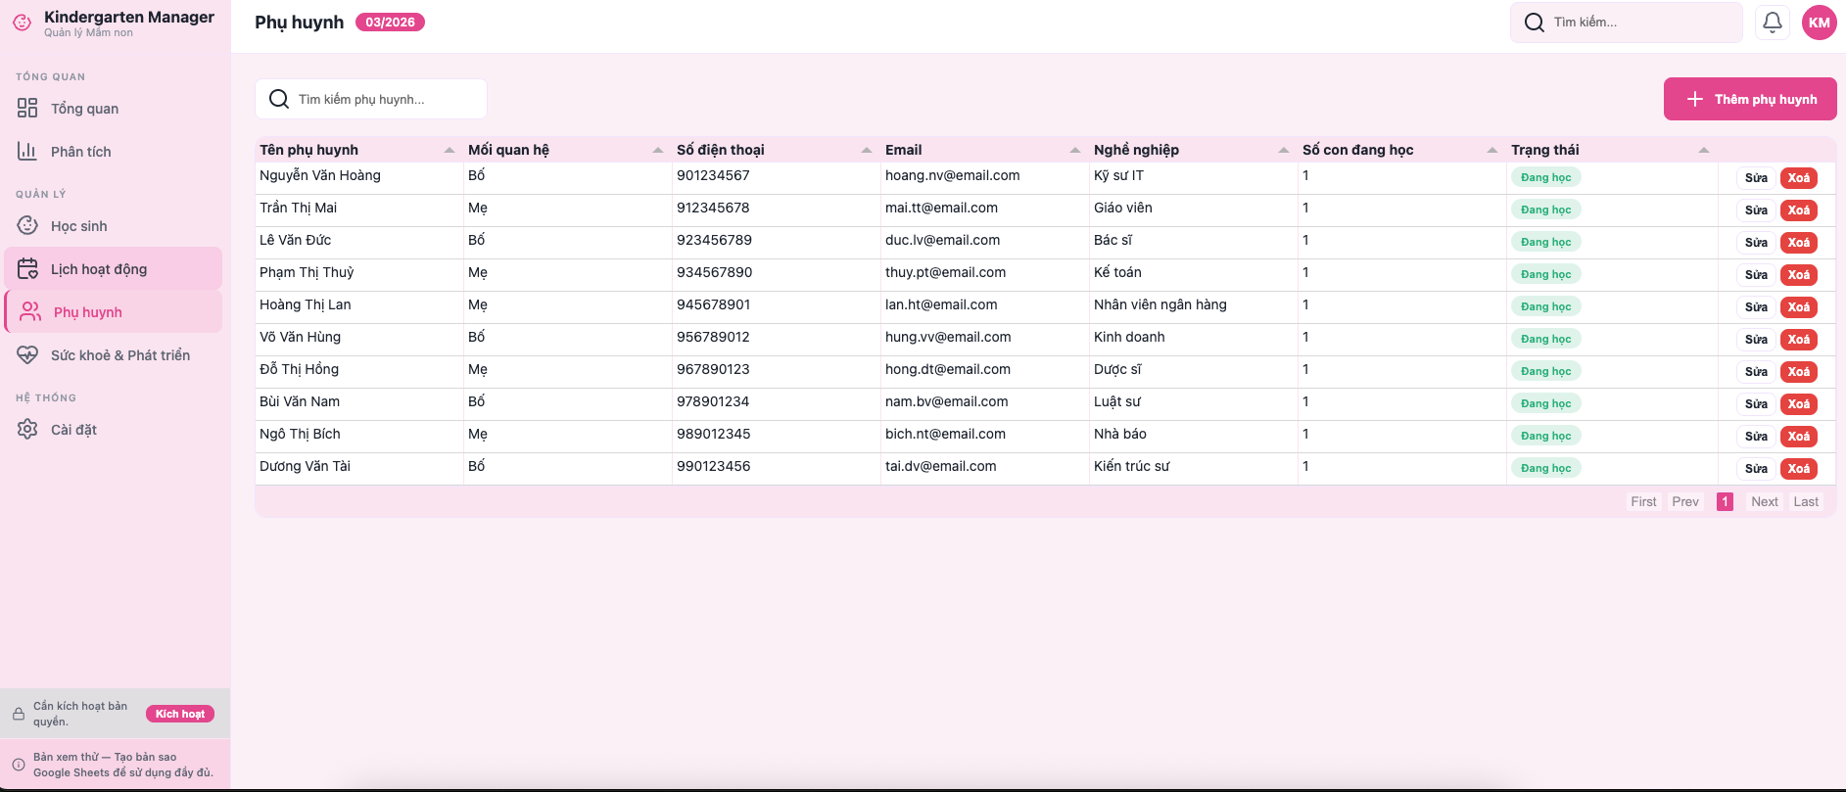
Task: Click Thêm phụ huynh button
Action: [x=1749, y=99]
